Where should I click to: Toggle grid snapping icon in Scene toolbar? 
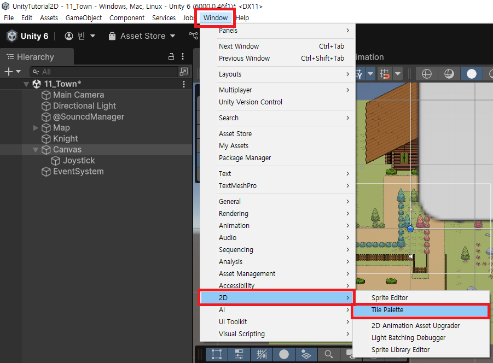coord(385,74)
